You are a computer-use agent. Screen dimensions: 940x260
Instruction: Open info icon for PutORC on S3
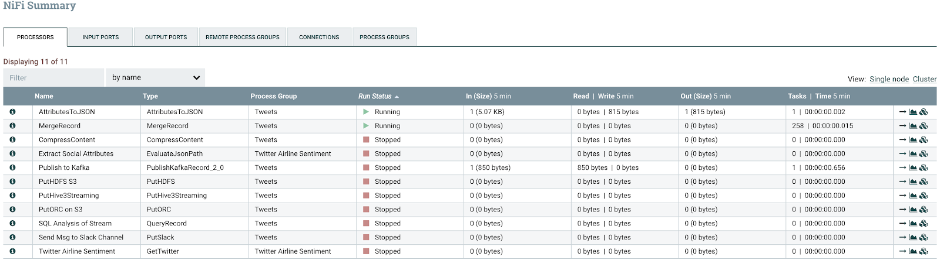pyautogui.click(x=12, y=210)
